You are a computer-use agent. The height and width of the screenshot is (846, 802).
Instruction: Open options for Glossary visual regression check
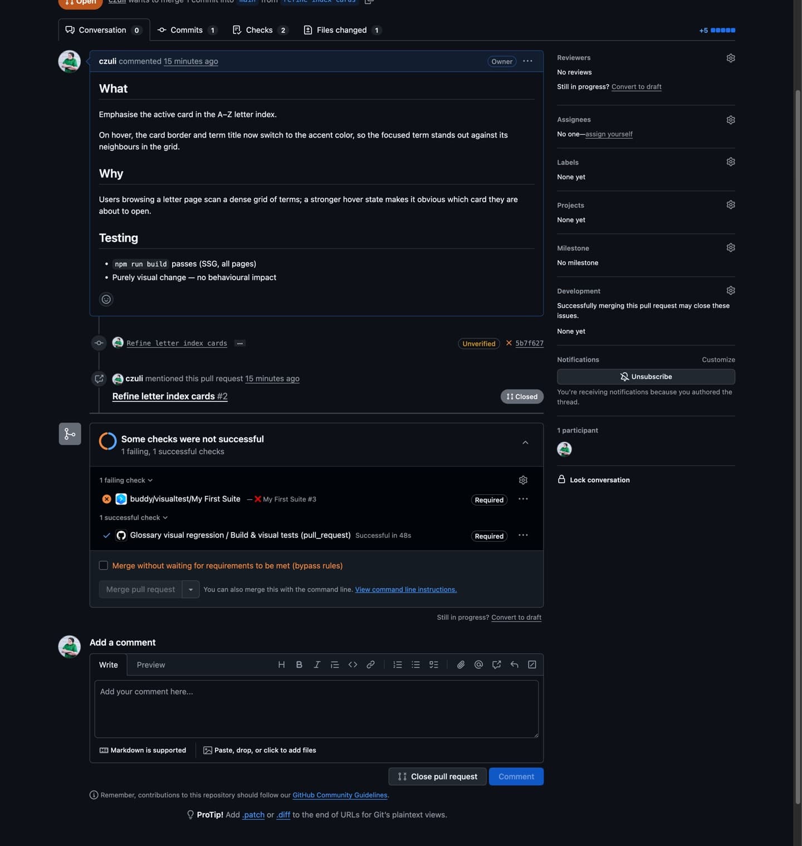coord(523,535)
